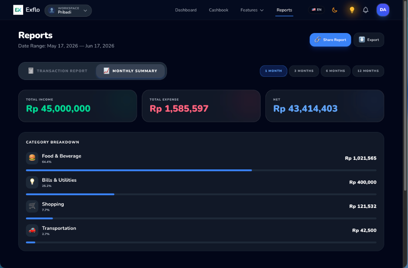The image size is (408, 268).
Task: Click the Transportation car icon
Action: [32, 230]
